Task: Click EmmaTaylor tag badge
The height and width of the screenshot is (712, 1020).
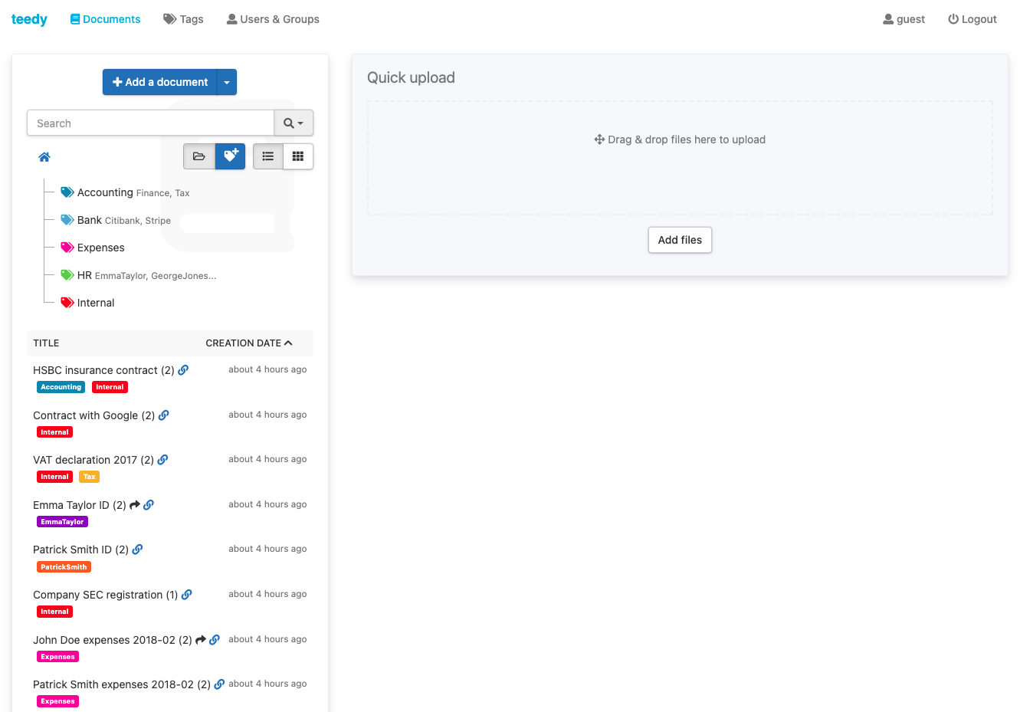Action: coord(62,522)
